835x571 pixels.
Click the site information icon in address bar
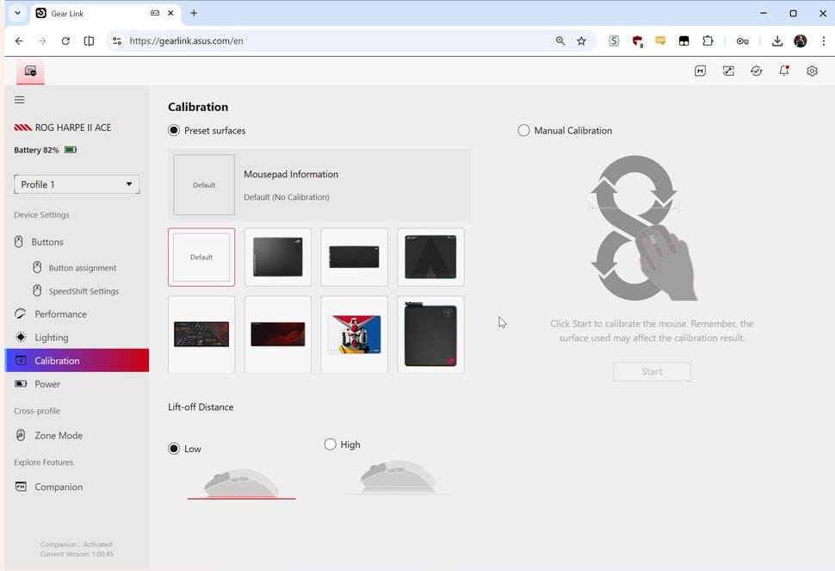point(117,41)
